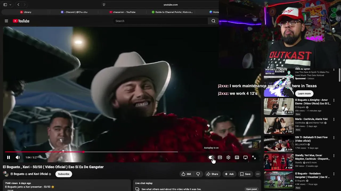Click '754K views 6 days ago' text
This screenshot has height=191, width=341.
point(18,183)
